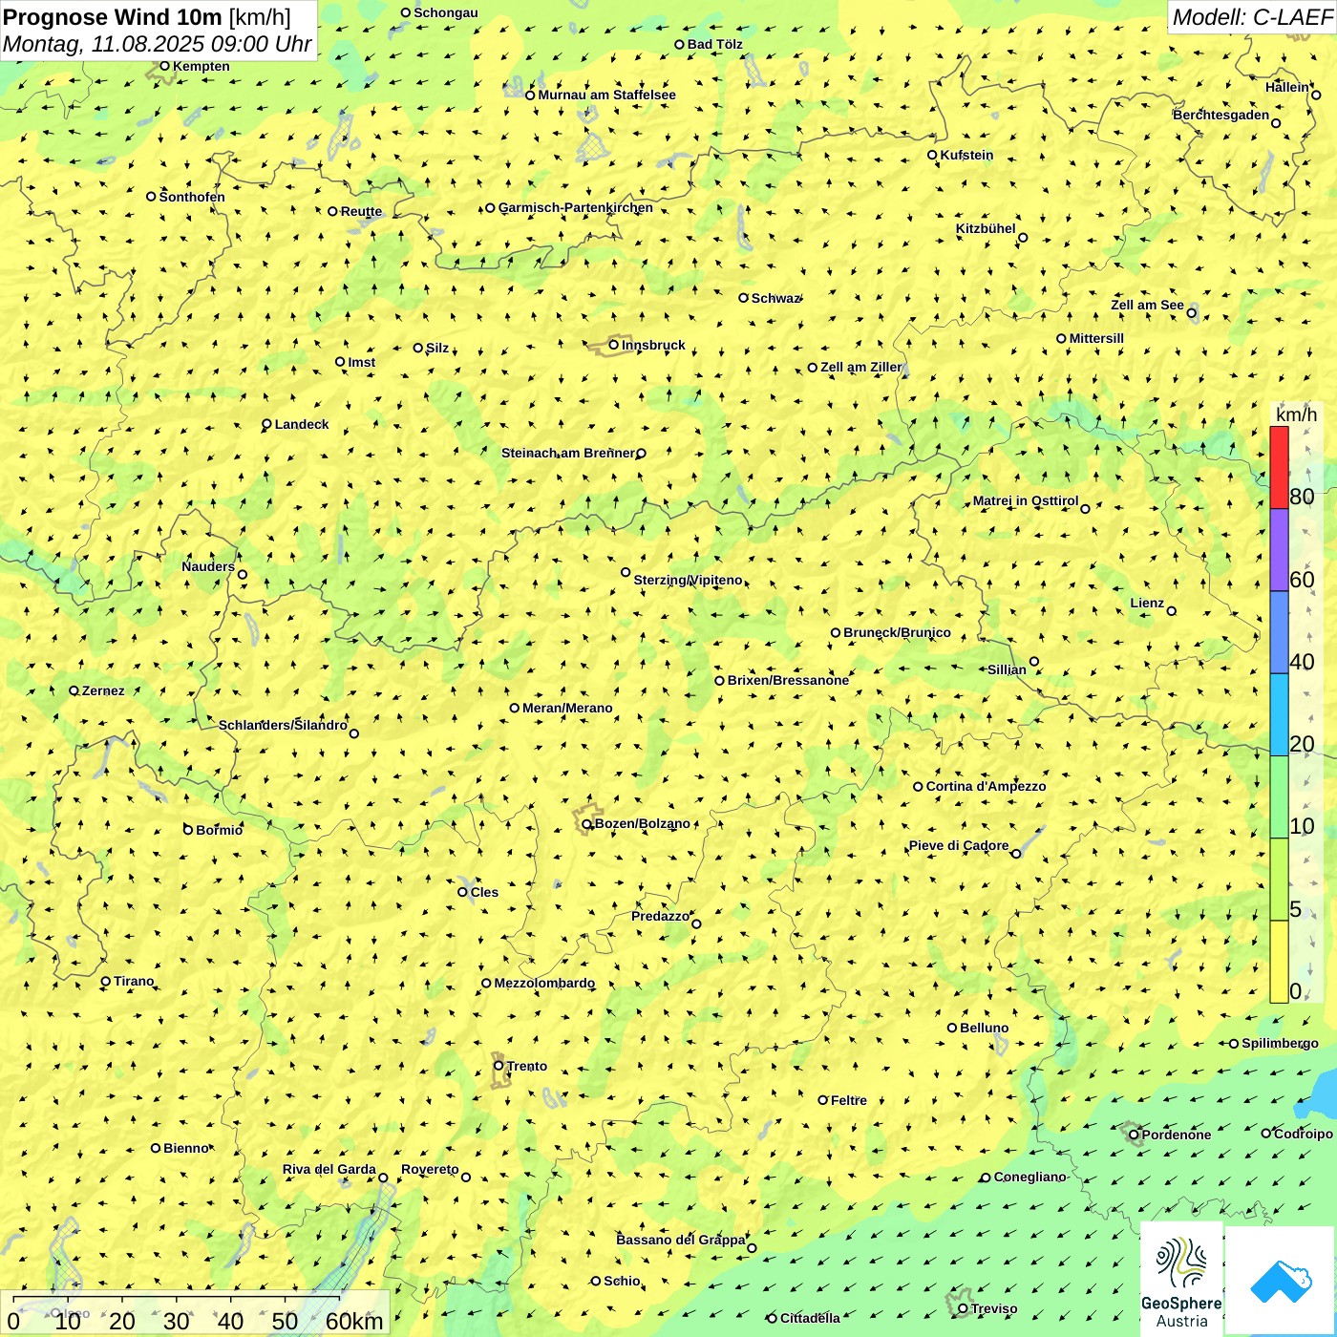Click the Steinach am Brenner label
The width and height of the screenshot is (1337, 1337).
[x=567, y=453]
